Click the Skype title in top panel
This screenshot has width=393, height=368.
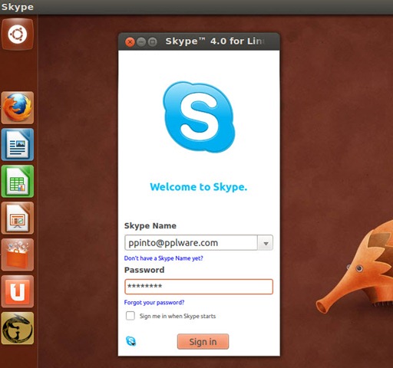point(17,7)
